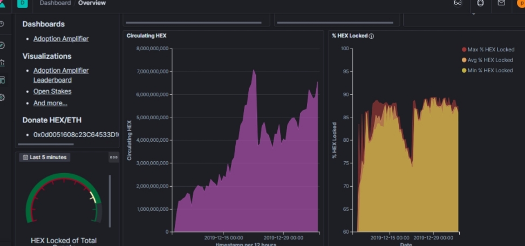Viewport: 525px width, 246px height.
Task: Click the 85 y-axis label on % HEX Locked
Action: 346,118
